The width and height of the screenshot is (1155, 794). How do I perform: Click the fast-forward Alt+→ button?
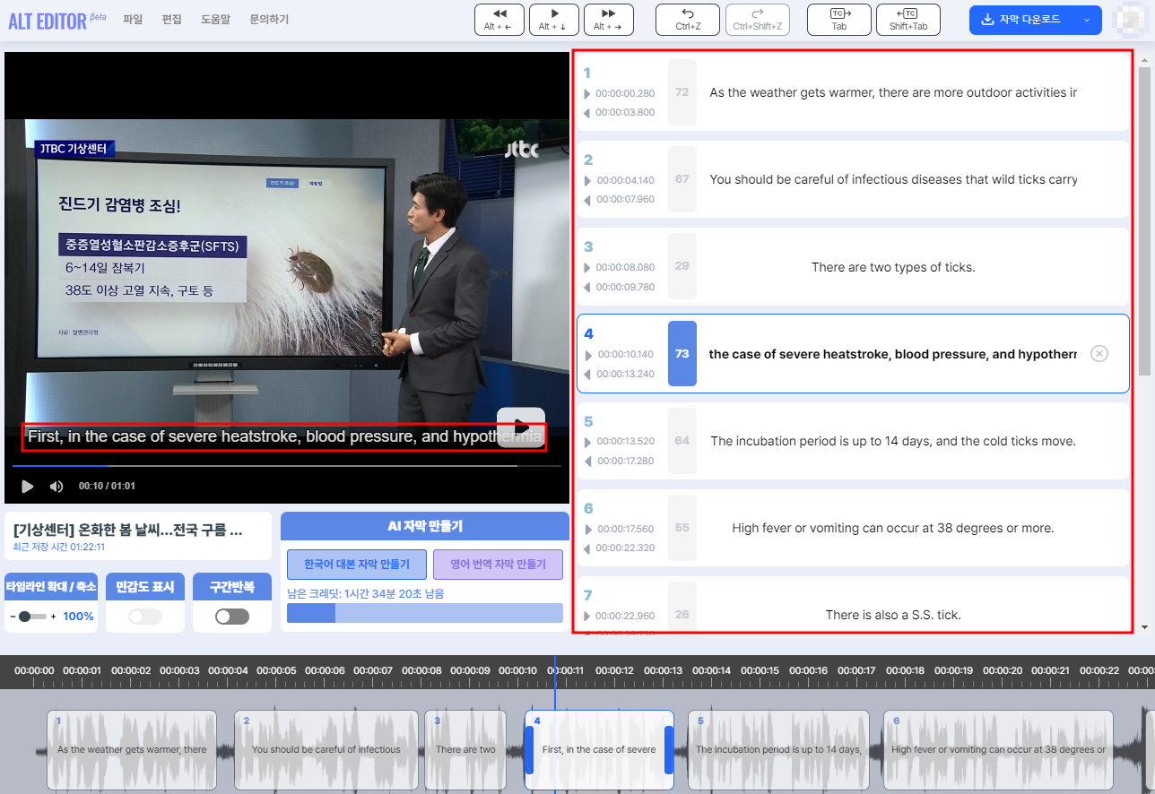coord(609,19)
